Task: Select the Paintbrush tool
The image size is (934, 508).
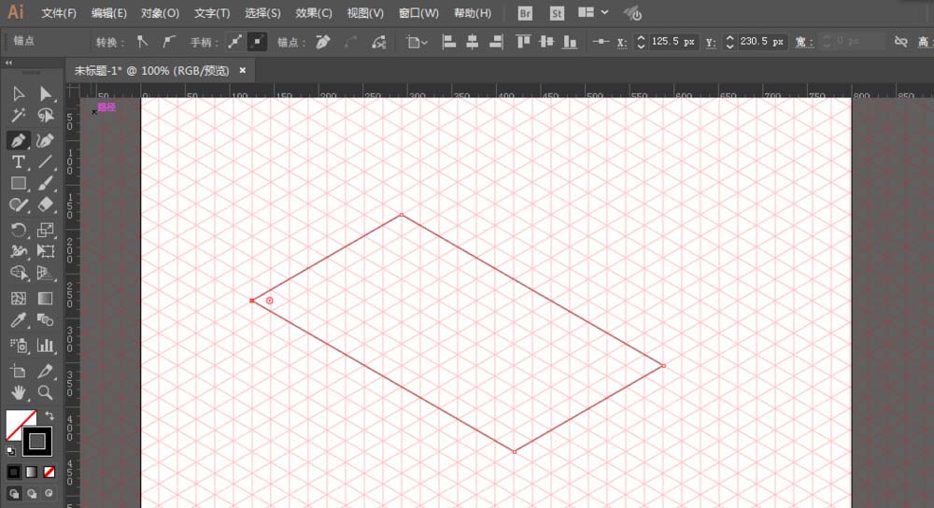Action: pyautogui.click(x=45, y=183)
